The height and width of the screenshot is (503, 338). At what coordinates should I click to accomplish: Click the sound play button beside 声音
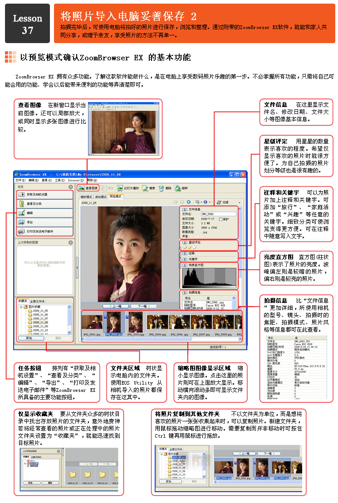point(197,236)
